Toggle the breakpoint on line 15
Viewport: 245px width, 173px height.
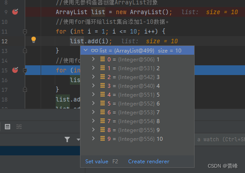coord(15,70)
